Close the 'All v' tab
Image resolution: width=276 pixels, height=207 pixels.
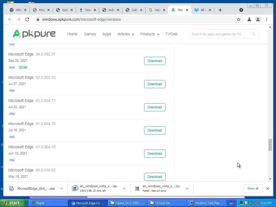210,10
